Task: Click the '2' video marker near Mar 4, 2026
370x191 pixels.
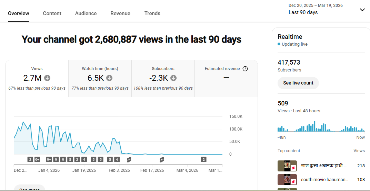Action: point(204,159)
